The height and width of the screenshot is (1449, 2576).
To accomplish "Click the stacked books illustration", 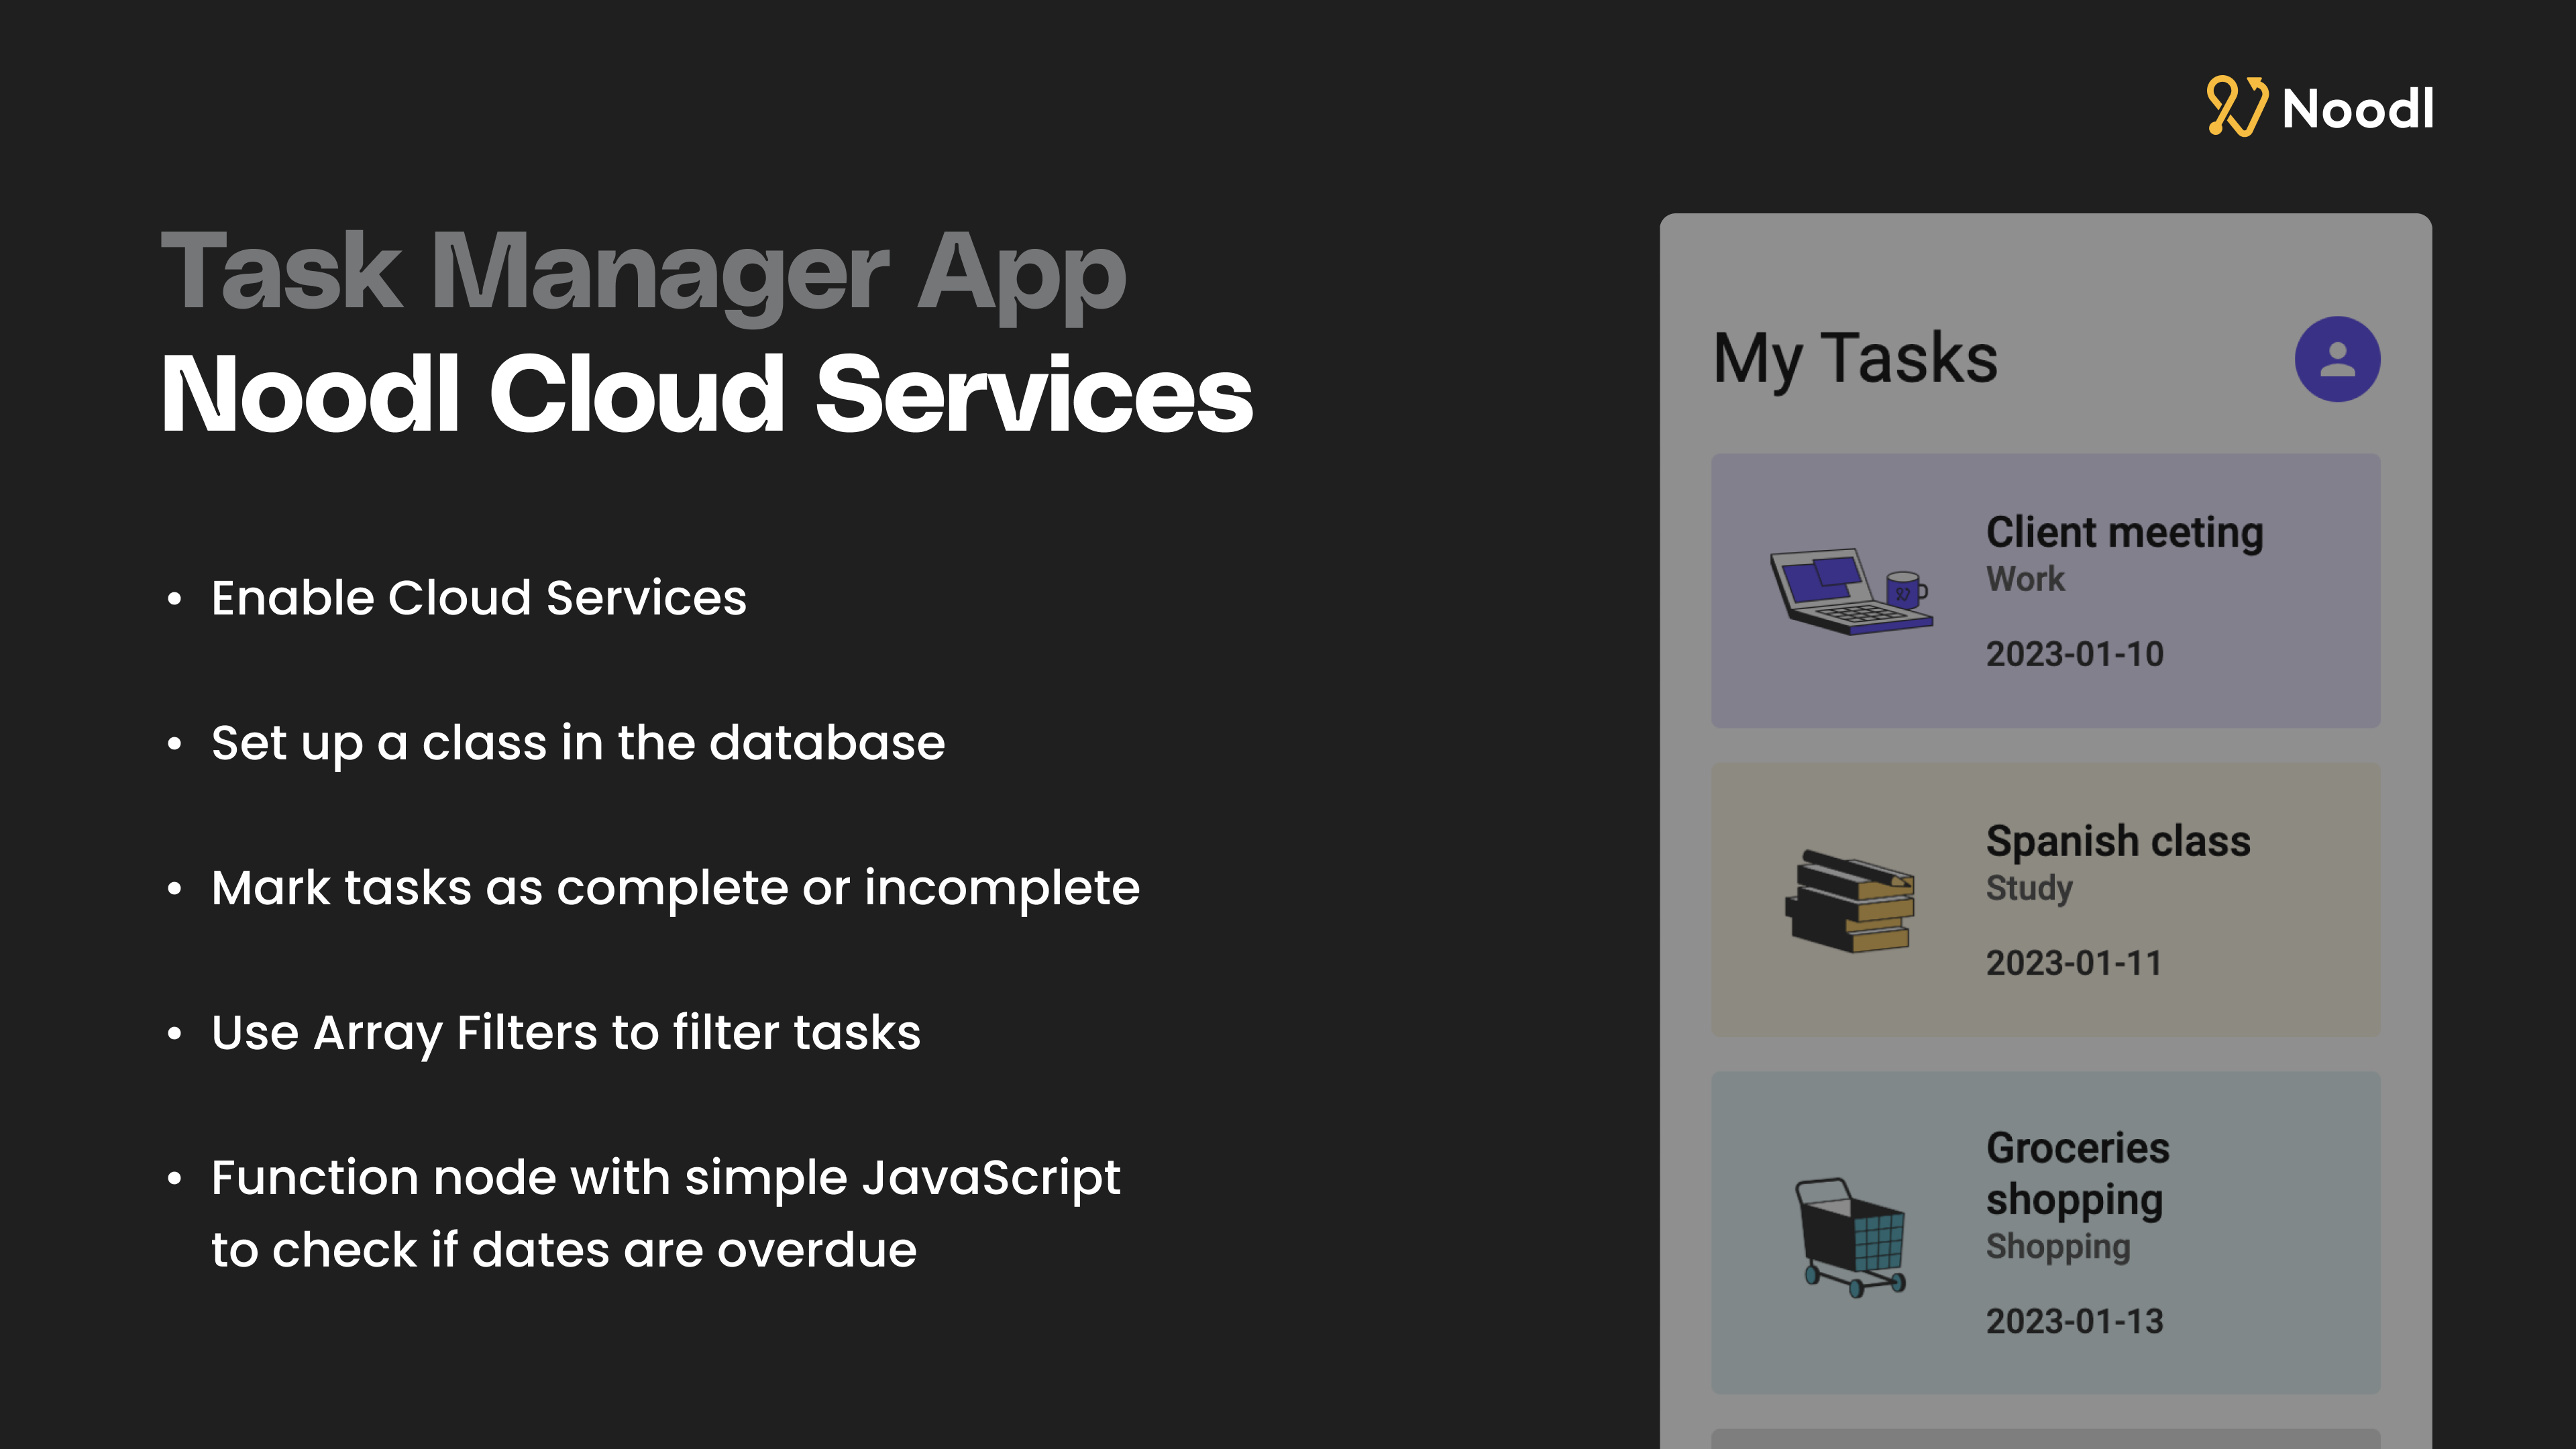I will [1850, 900].
